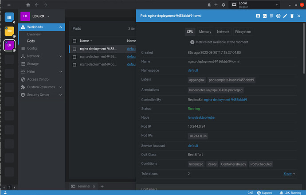Switch to Memory metrics tab
Screen dimensions: 306x195
tap(205, 32)
